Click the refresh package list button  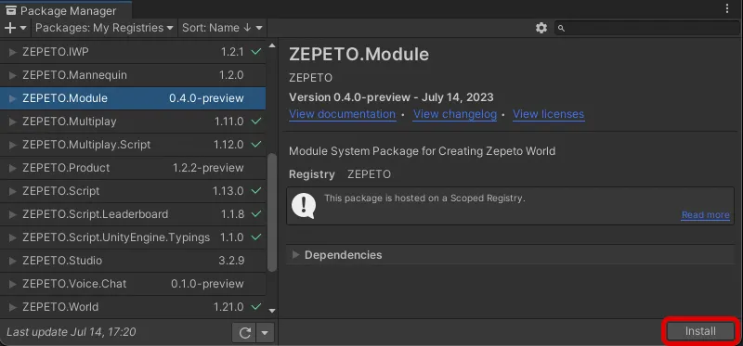(x=244, y=333)
